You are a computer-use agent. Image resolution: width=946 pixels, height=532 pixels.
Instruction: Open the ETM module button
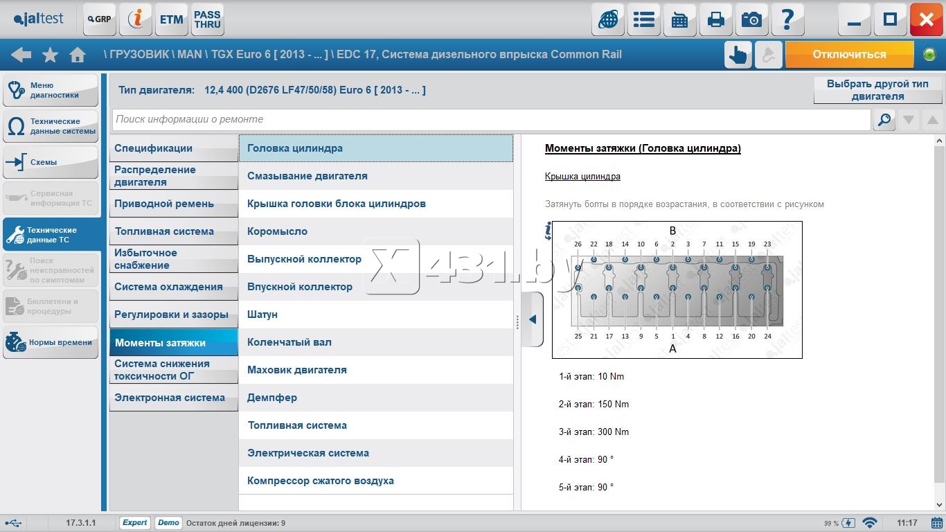[x=171, y=19]
